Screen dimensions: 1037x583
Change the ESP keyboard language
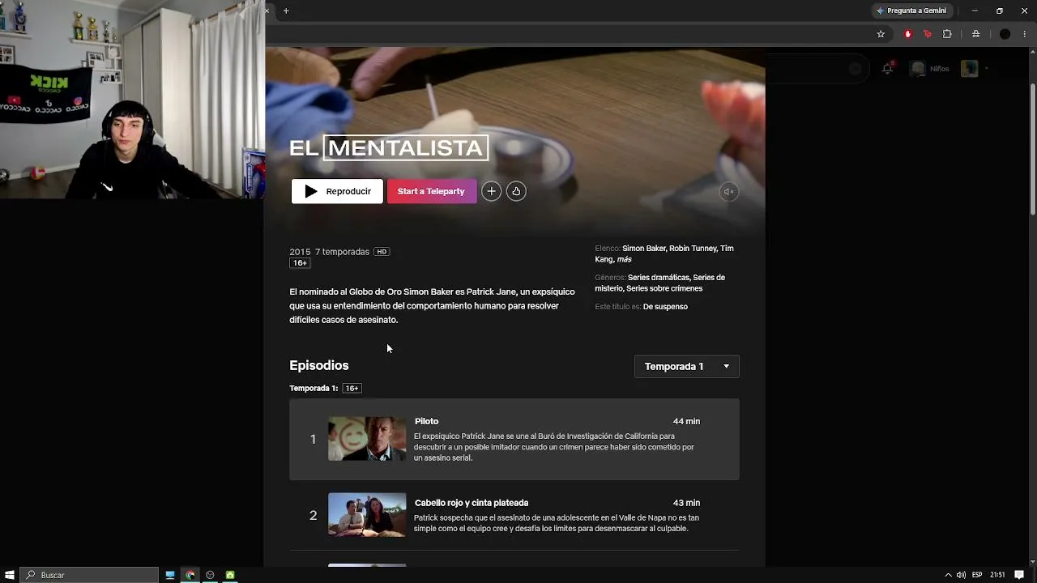point(977,575)
